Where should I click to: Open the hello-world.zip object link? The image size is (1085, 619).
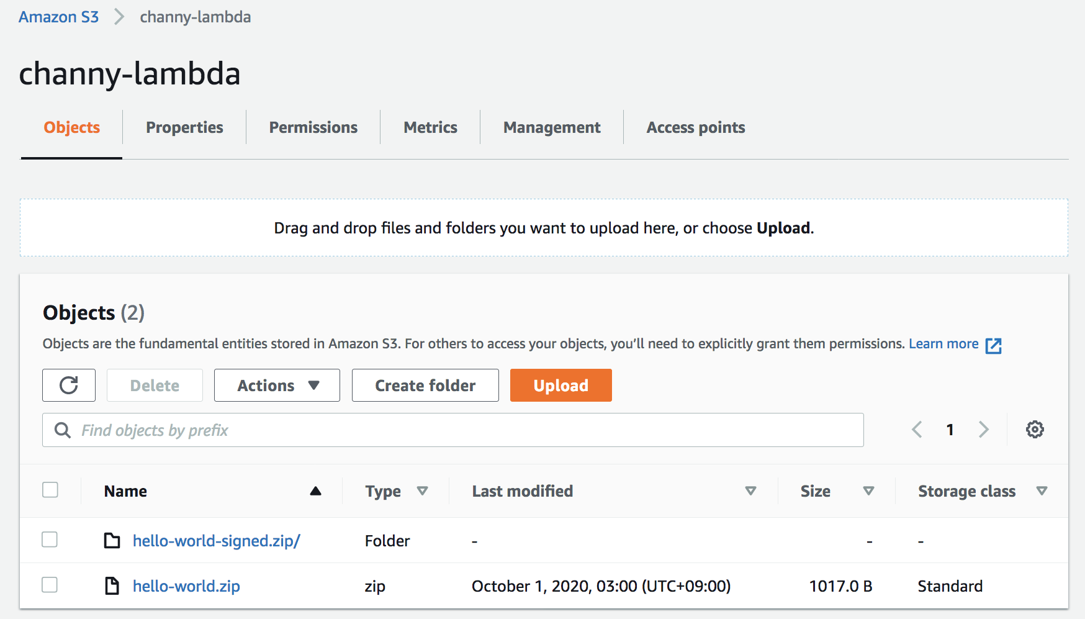[186, 586]
